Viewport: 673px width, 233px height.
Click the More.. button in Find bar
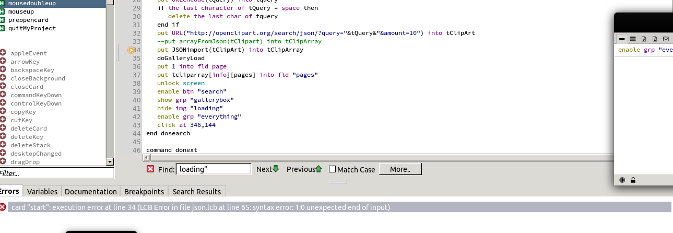[x=400, y=169]
